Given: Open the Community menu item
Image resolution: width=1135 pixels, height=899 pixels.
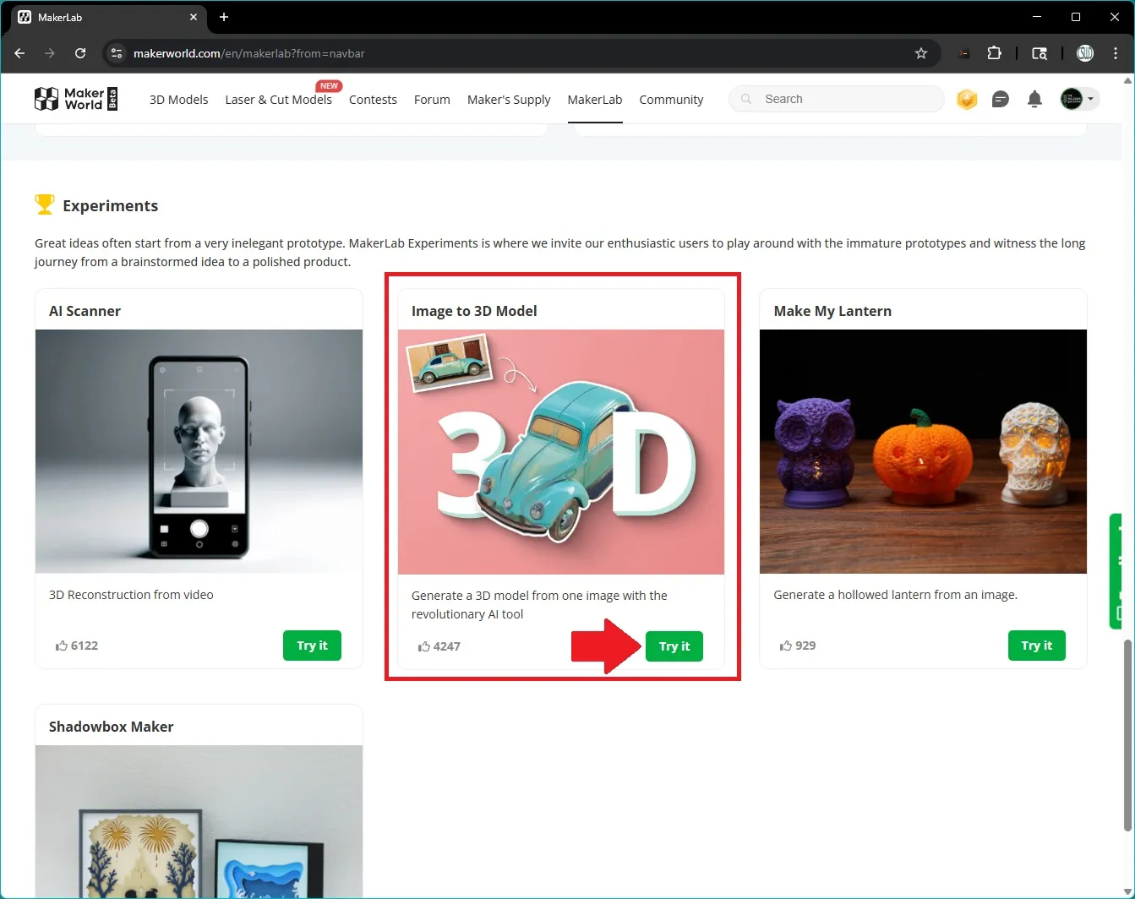Looking at the screenshot, I should (x=671, y=99).
